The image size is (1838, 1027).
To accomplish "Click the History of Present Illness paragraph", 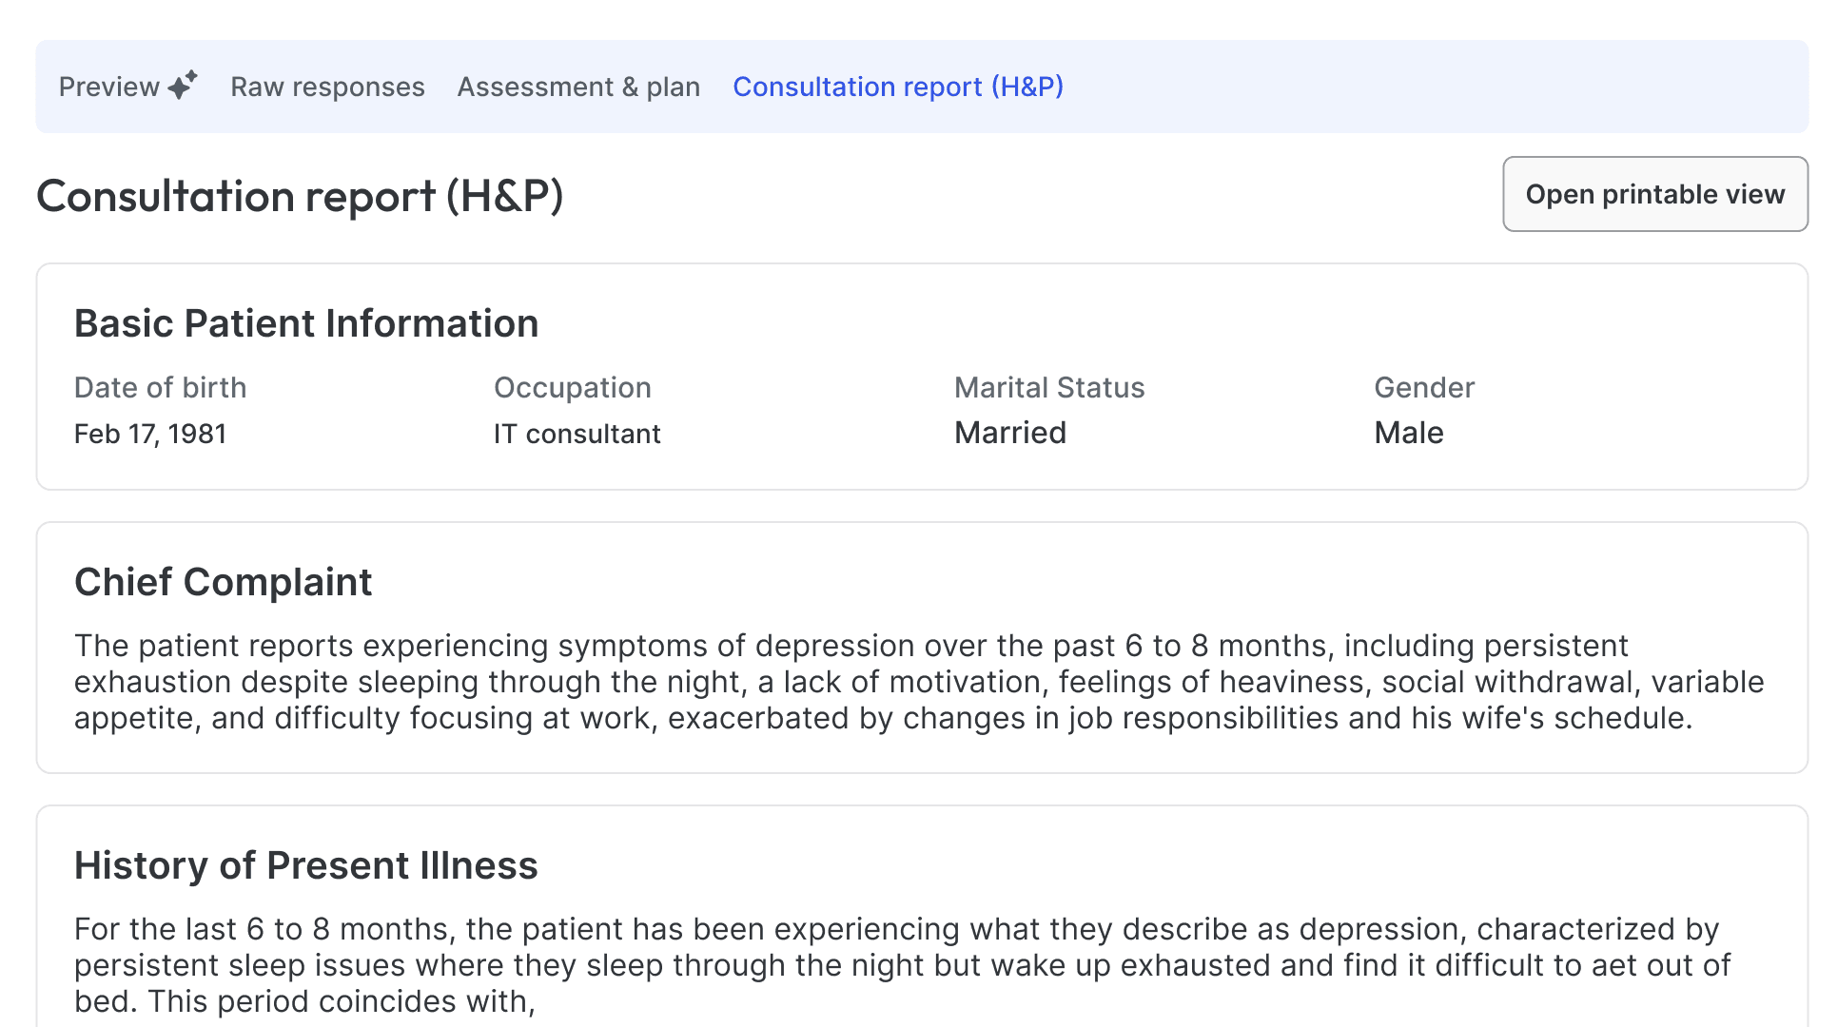I will tap(901, 964).
